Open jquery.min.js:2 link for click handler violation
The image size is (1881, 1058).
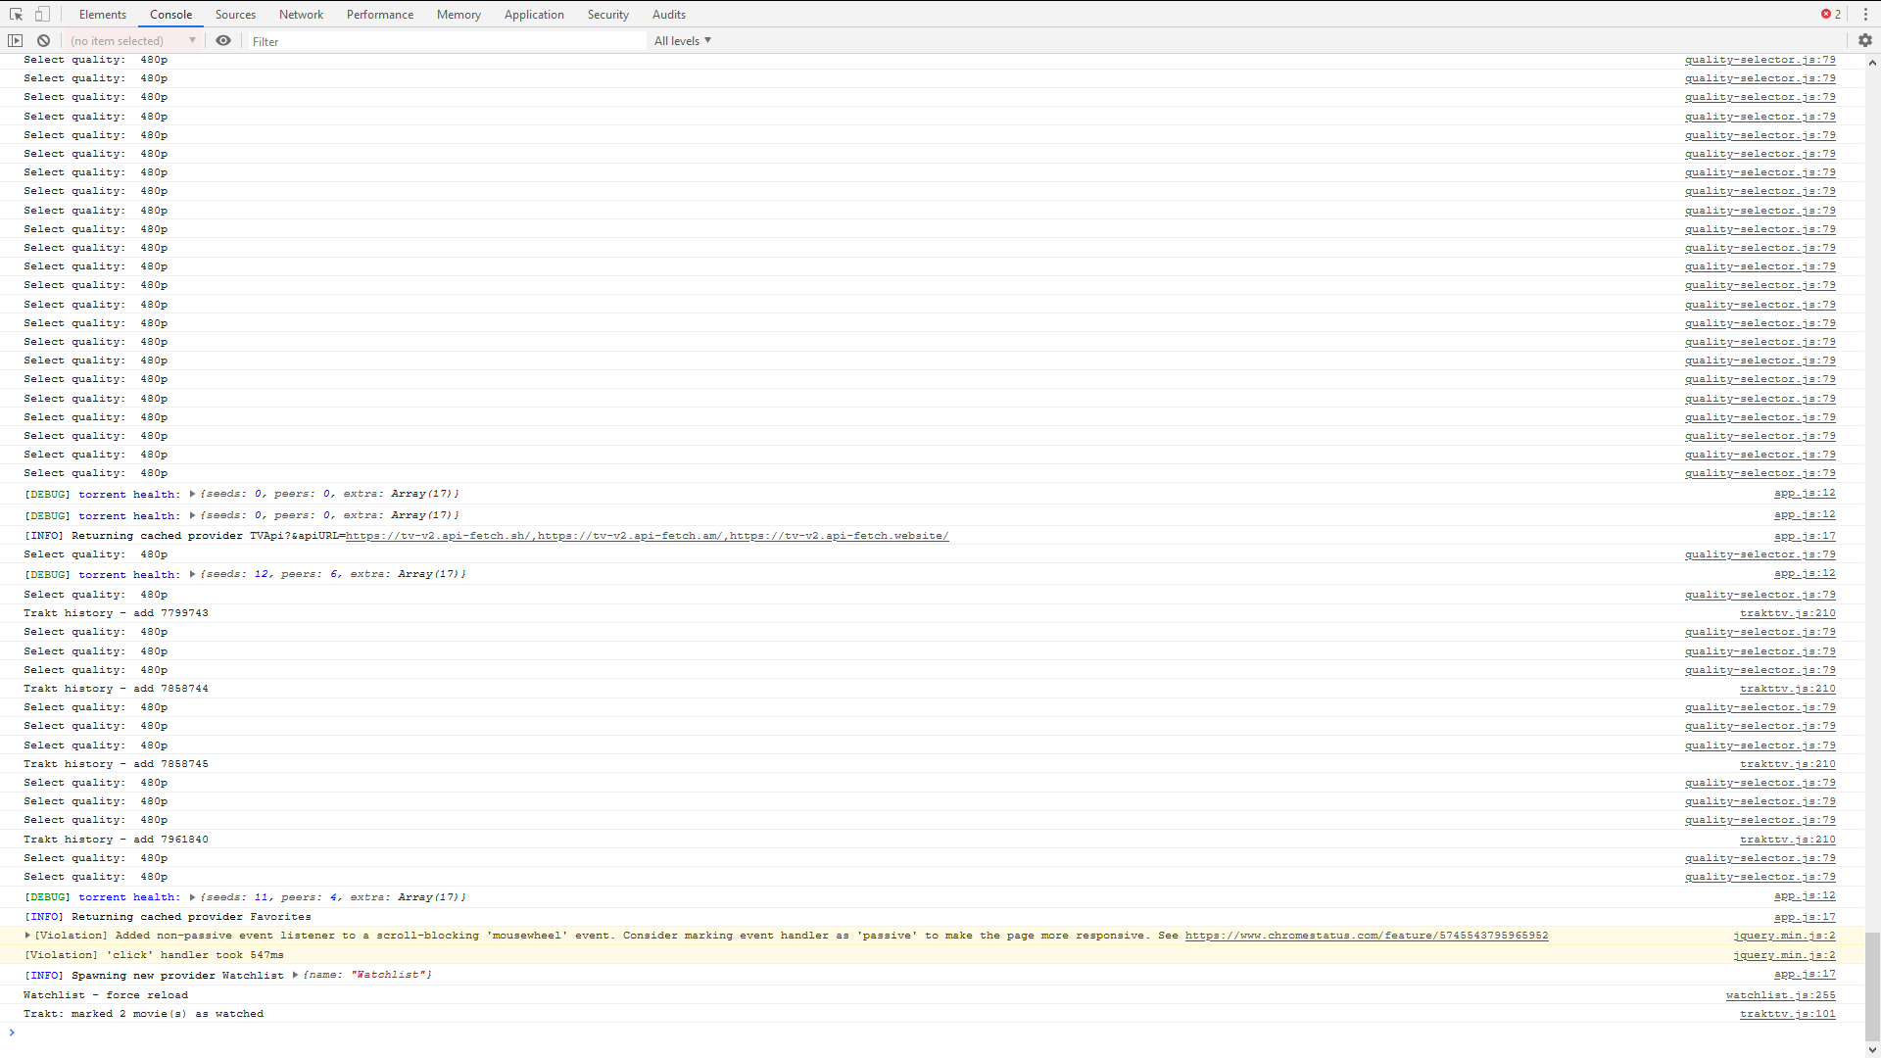click(x=1784, y=955)
